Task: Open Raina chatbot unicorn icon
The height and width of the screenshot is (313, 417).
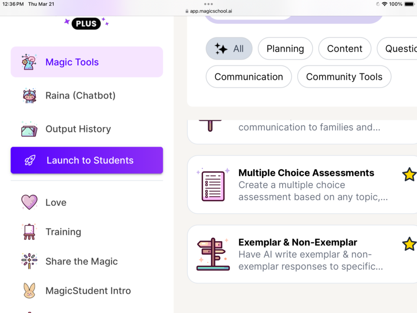Action: tap(29, 95)
